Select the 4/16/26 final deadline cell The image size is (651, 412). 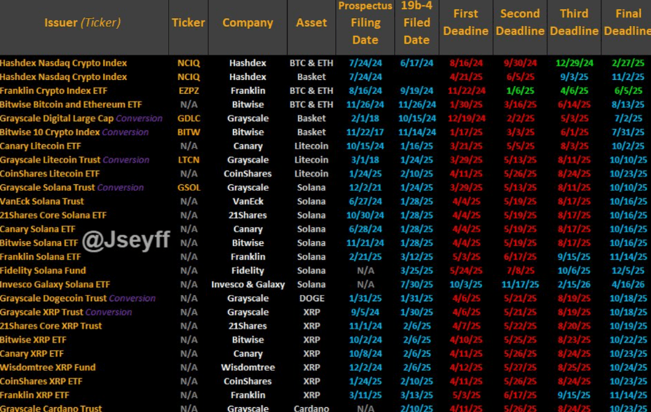click(x=628, y=284)
